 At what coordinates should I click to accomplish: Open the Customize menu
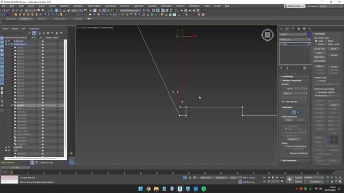(x=139, y=6)
